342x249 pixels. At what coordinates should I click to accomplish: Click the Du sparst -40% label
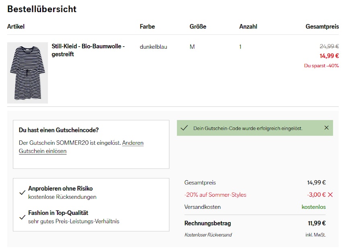[x=321, y=66]
